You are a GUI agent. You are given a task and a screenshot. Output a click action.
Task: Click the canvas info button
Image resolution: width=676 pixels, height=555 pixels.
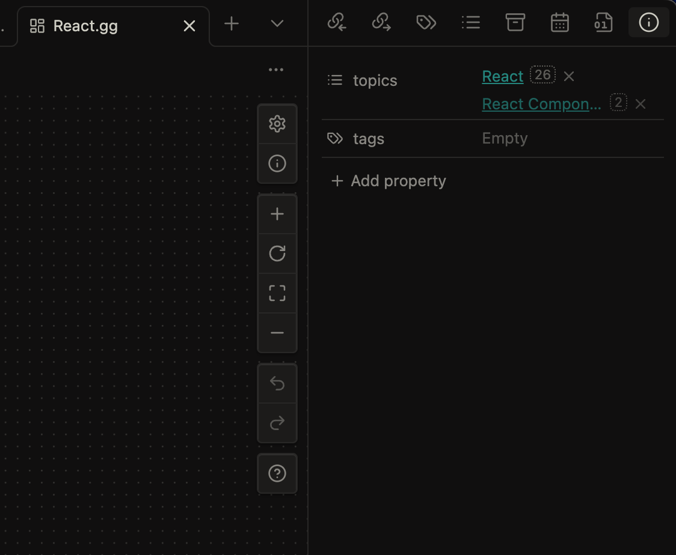pos(277,163)
